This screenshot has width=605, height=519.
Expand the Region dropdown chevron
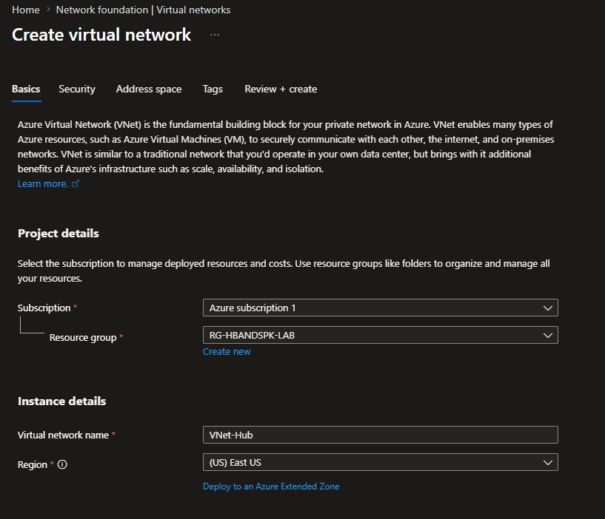coord(547,462)
